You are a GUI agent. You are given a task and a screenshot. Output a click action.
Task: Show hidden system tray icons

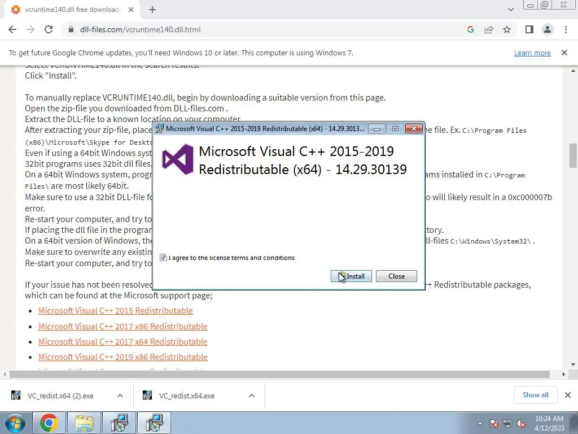click(480, 423)
